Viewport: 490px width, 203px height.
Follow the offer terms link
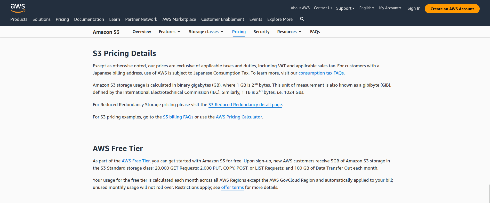pos(232,187)
